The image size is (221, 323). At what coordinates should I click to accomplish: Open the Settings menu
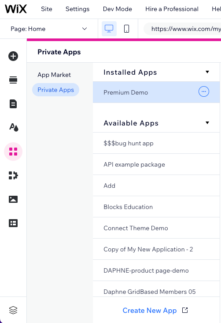coord(77,9)
